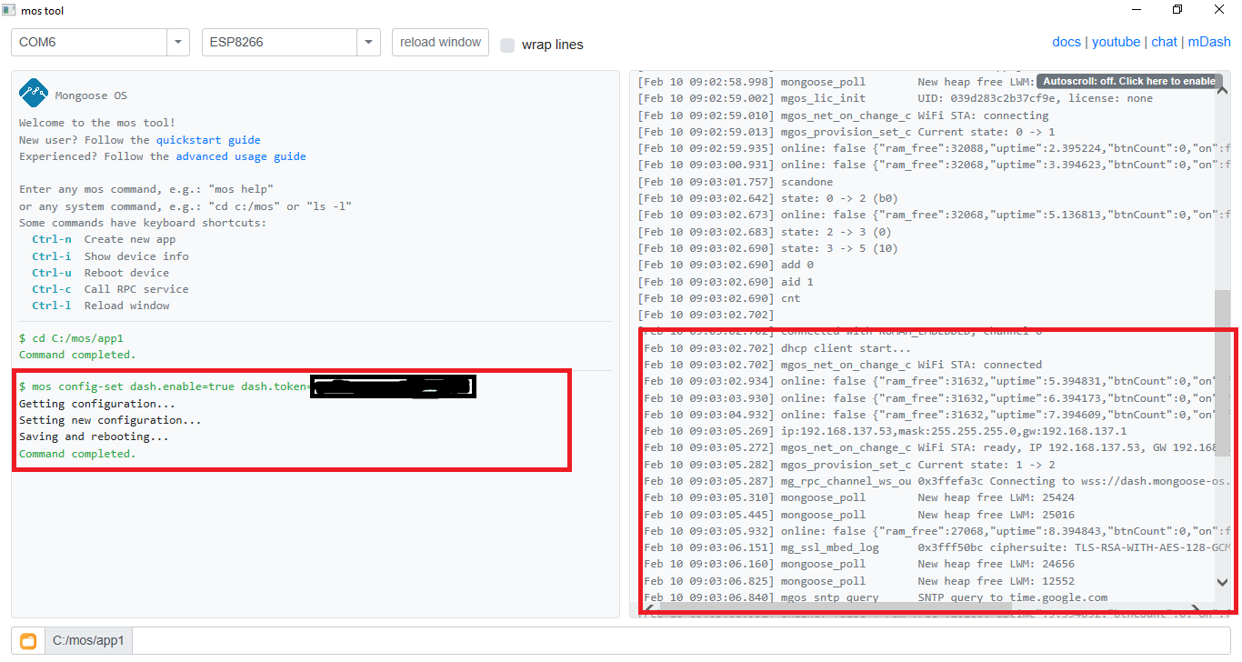The image size is (1242, 662).
Task: Click the Mongoose OS logo icon
Action: [34, 93]
